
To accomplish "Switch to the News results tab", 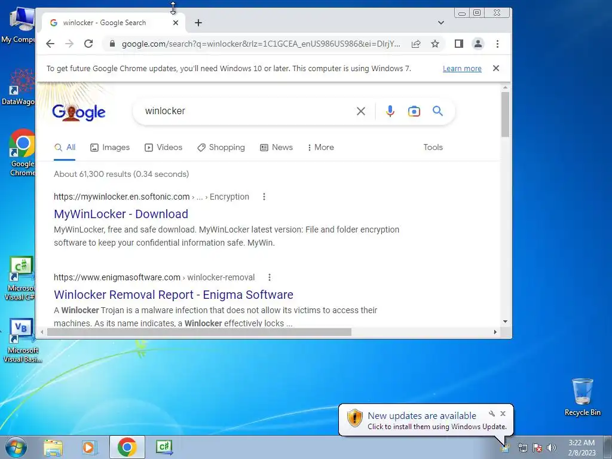I will tap(276, 148).
